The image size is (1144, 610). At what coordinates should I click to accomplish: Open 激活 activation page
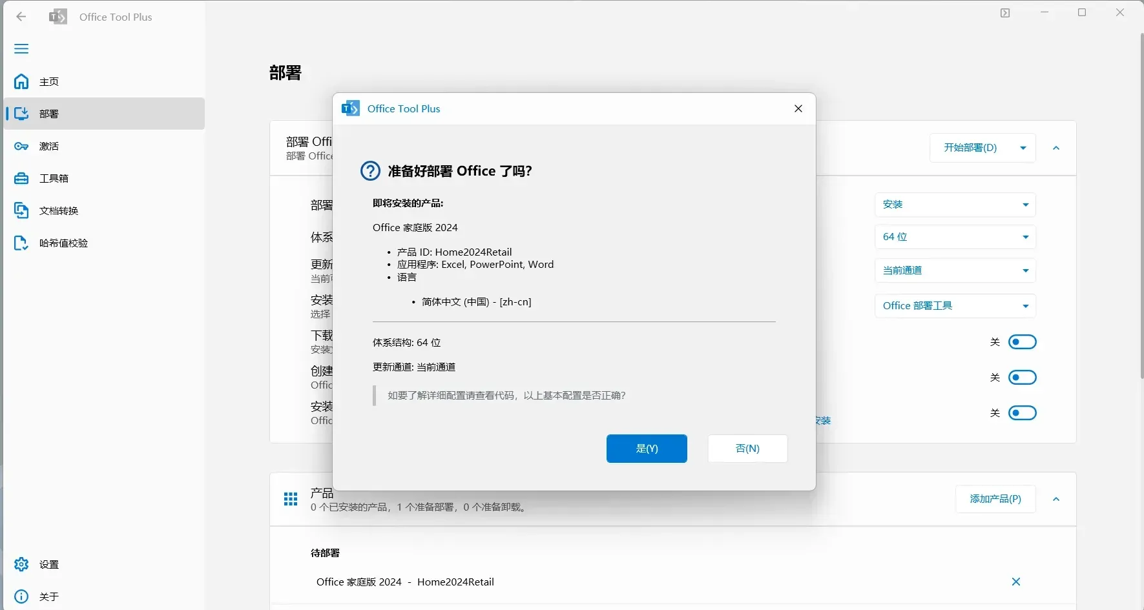tap(104, 146)
